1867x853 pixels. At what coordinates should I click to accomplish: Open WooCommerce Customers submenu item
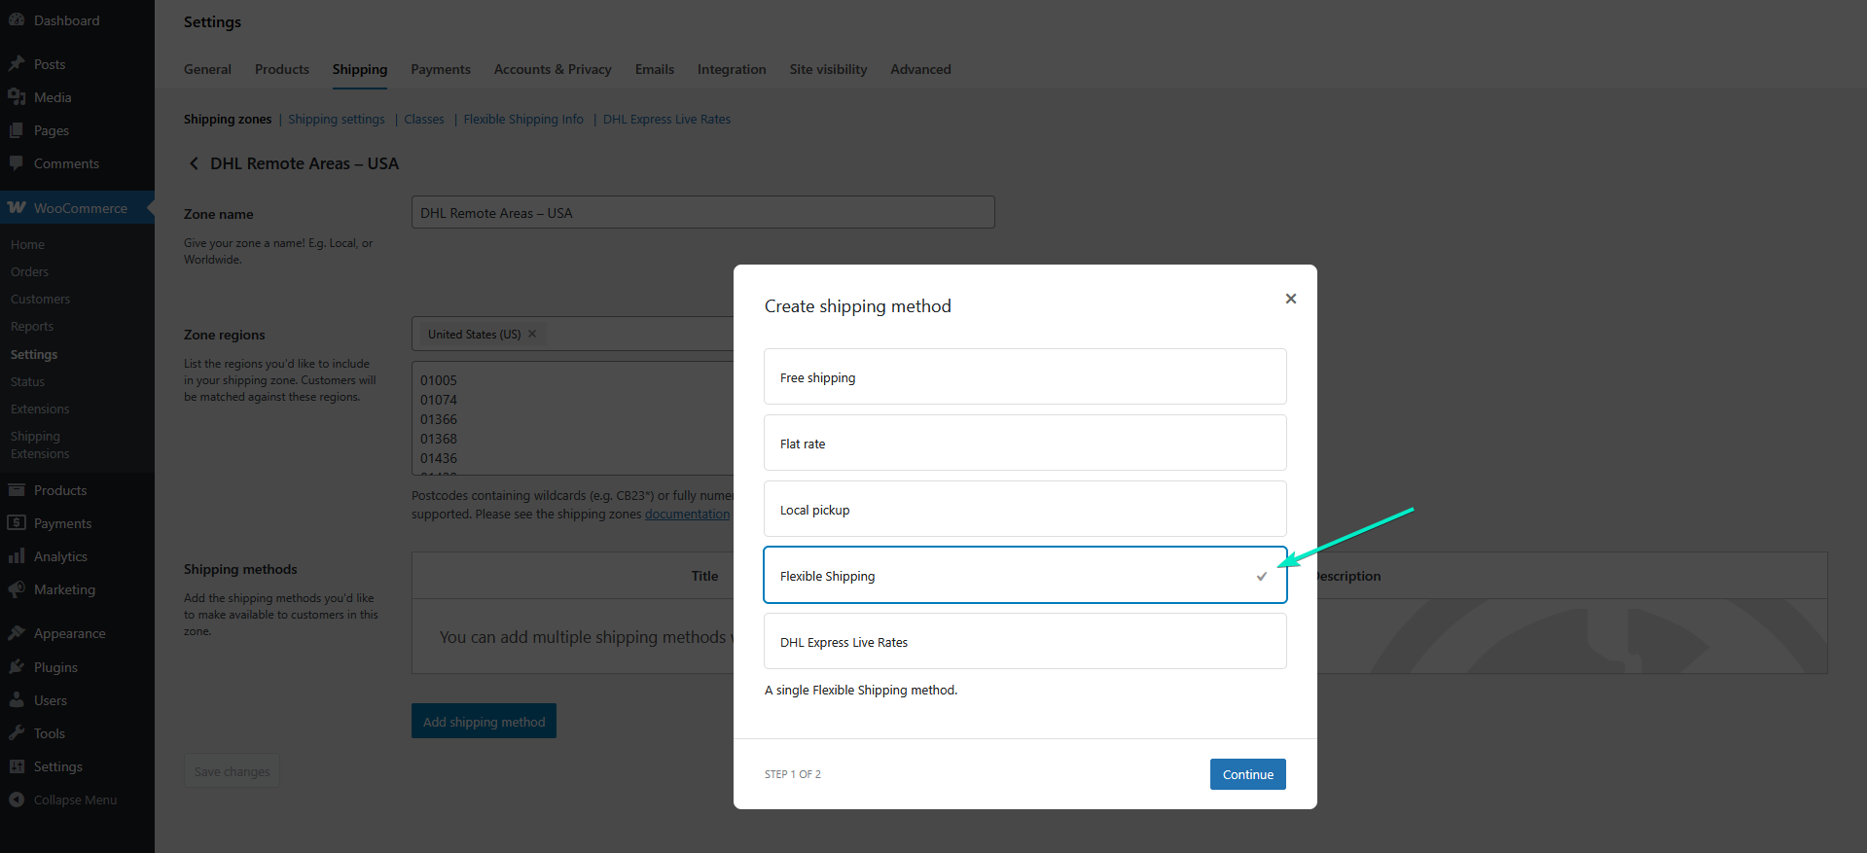click(40, 299)
